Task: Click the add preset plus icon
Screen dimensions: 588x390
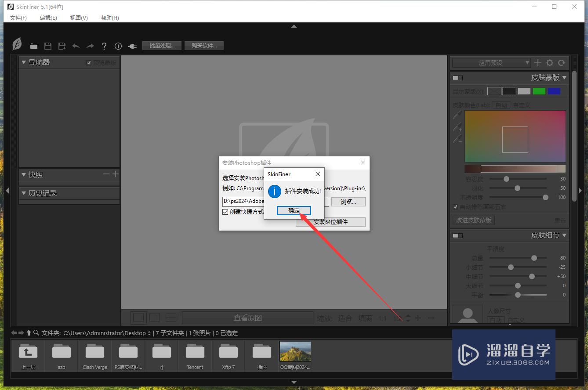Action: click(x=538, y=63)
